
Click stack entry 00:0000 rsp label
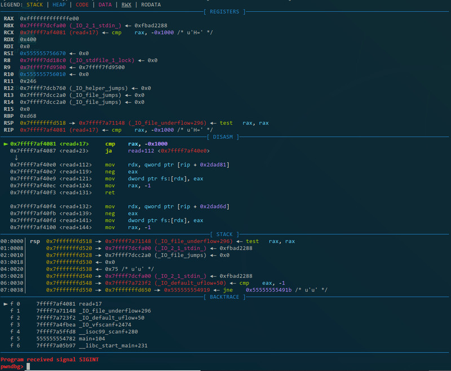35,241
